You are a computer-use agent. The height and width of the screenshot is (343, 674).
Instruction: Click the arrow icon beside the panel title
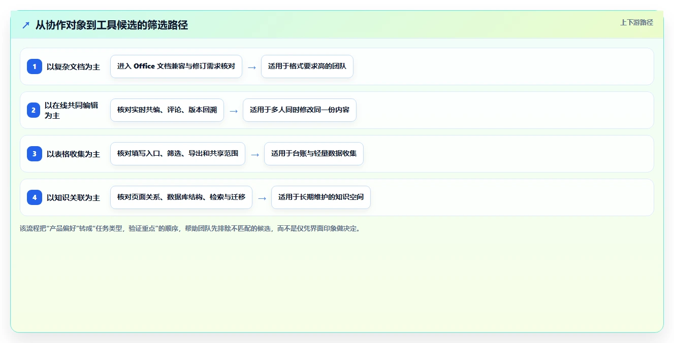point(26,25)
